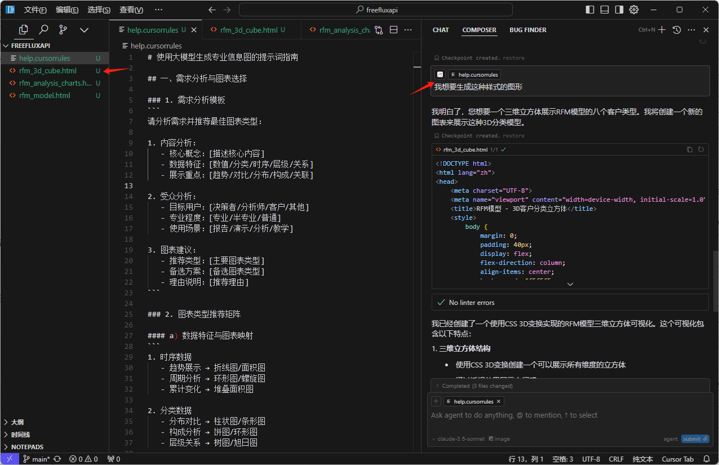Switch to the BUG FINDER tab

[528, 30]
